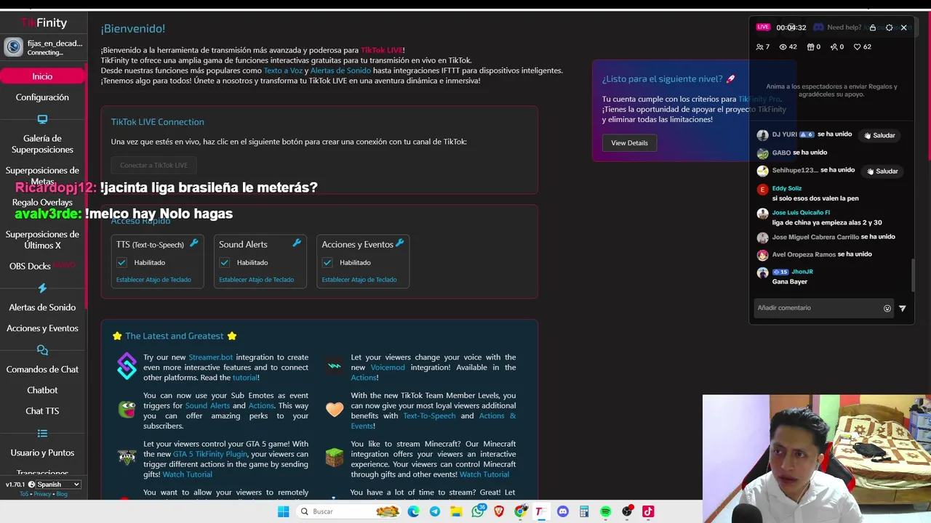Click the Windows taskbar Buscar search box
The height and width of the screenshot is (523, 931).
pos(350,511)
